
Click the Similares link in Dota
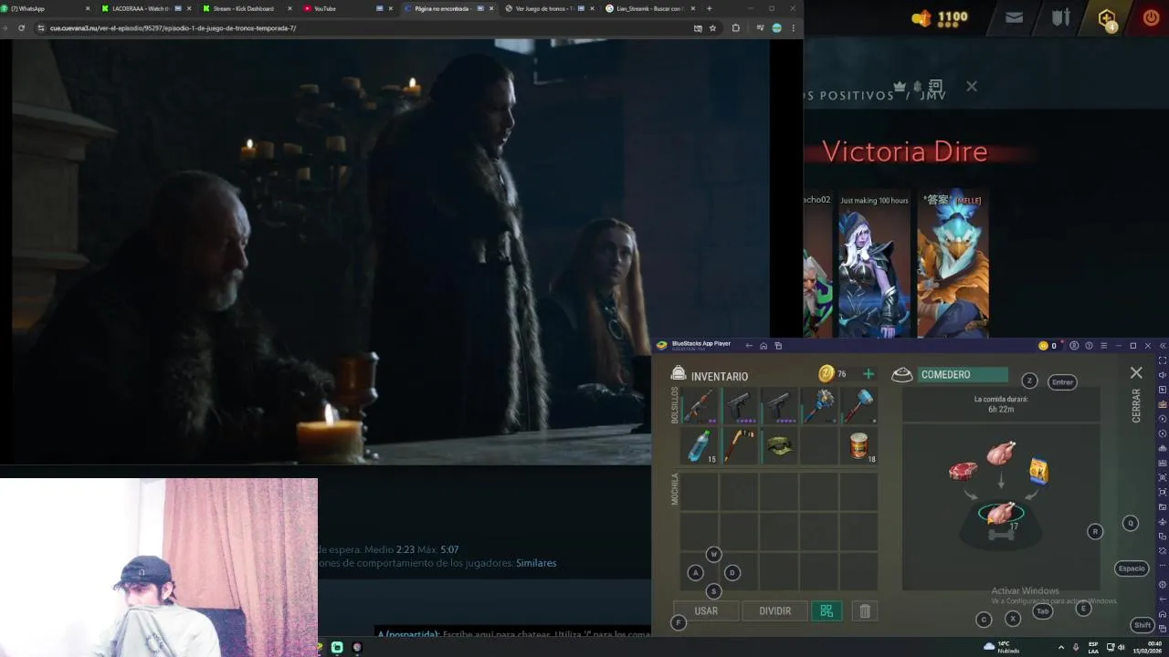(x=536, y=563)
